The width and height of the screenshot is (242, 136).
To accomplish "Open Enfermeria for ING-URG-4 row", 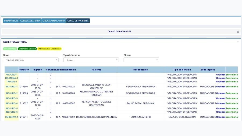I will click(232, 103).
